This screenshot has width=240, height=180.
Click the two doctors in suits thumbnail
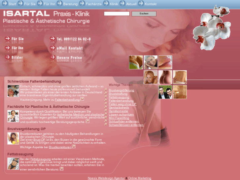(x=165, y=92)
